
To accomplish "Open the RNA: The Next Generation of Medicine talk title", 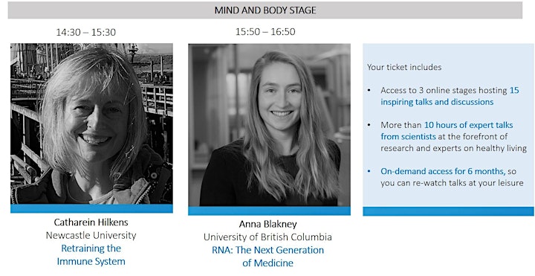I will coord(267,257).
